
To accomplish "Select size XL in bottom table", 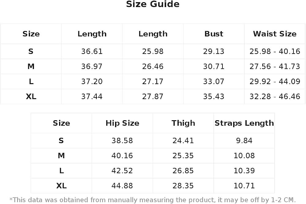I will pos(61,186).
